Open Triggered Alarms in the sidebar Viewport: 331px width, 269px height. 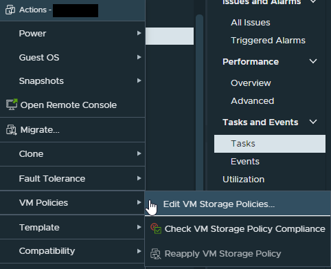[x=268, y=41]
